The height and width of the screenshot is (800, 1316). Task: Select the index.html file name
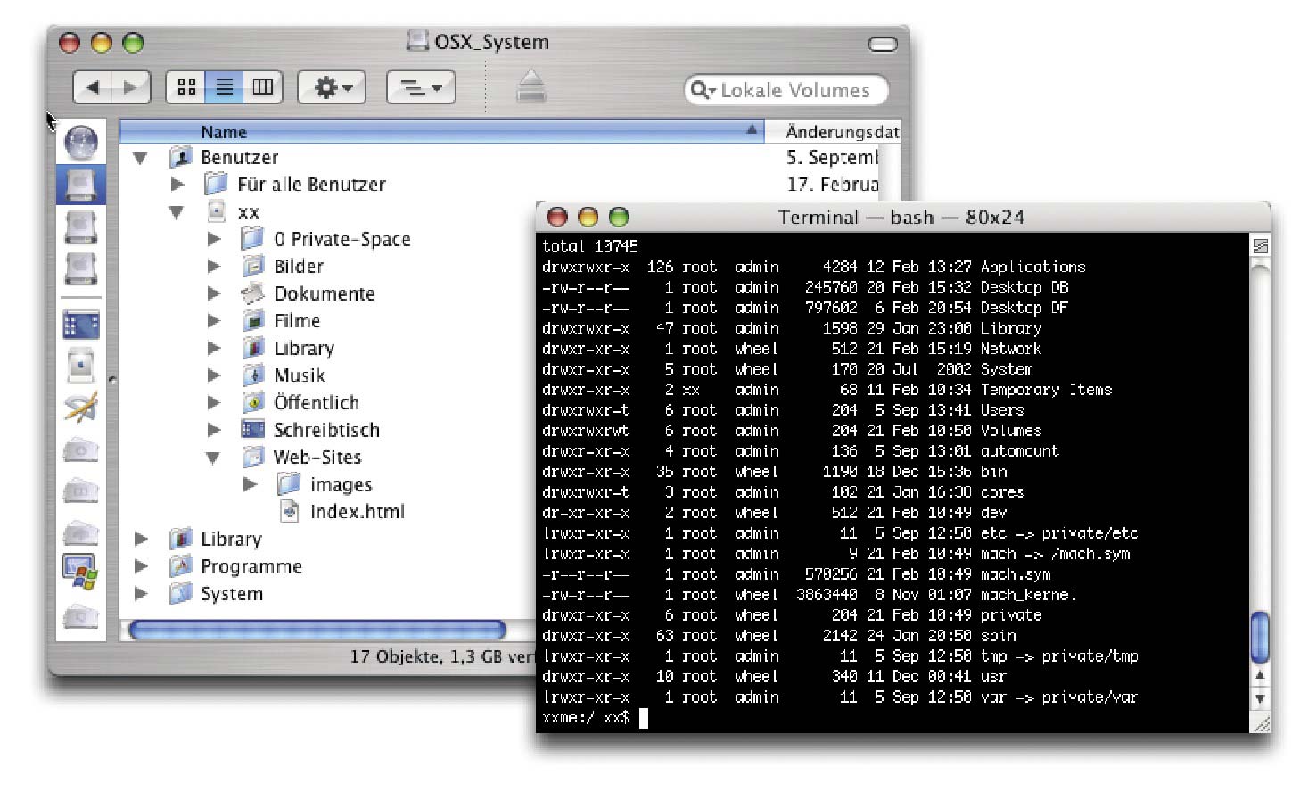pos(357,511)
